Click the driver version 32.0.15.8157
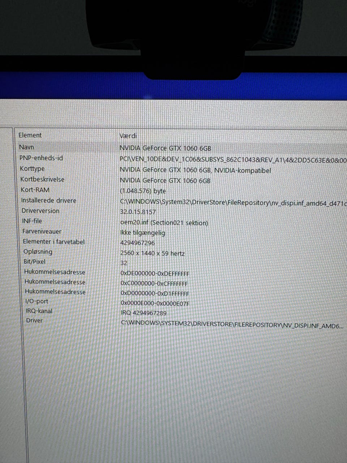The width and height of the screenshot is (347, 463). (x=138, y=212)
